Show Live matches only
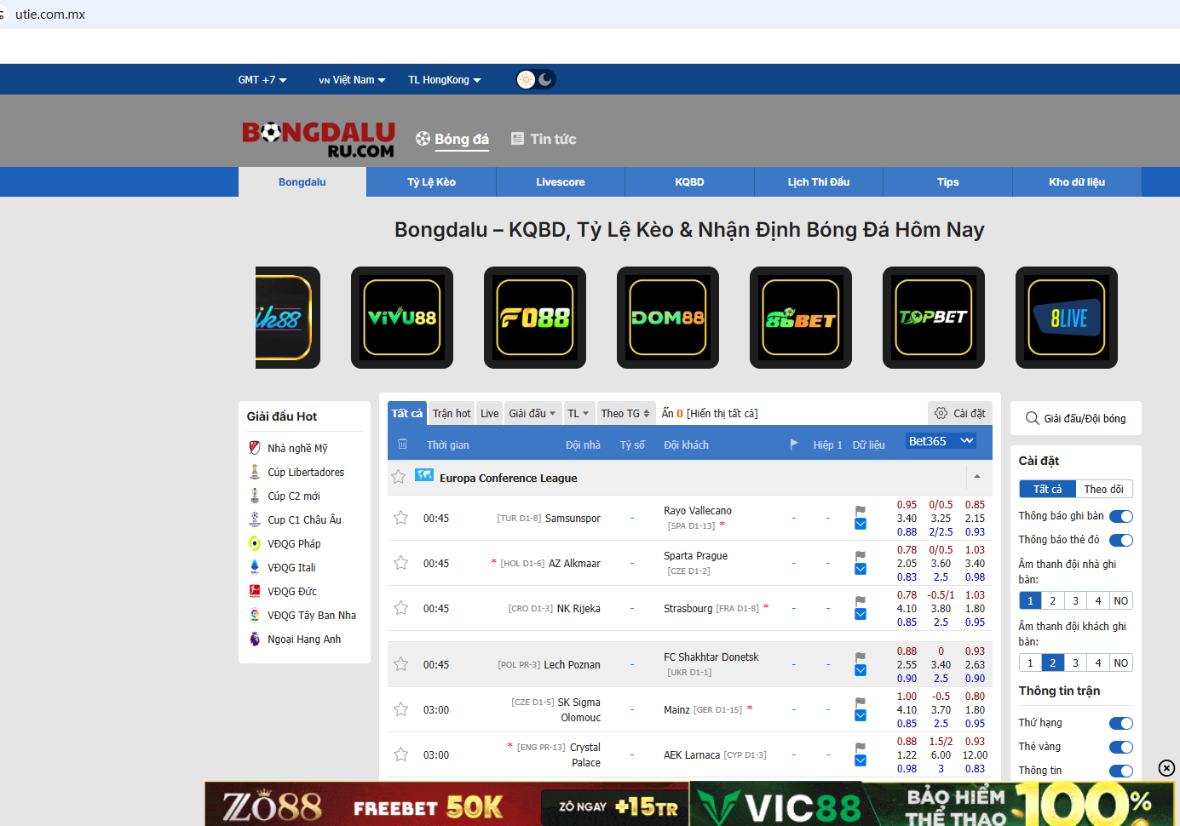Screen dimensions: 1180x826 point(490,413)
